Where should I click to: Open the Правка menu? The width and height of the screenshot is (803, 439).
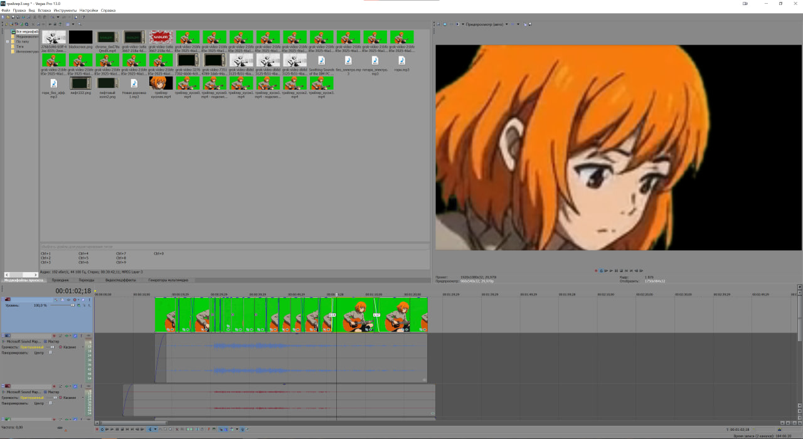pos(19,11)
